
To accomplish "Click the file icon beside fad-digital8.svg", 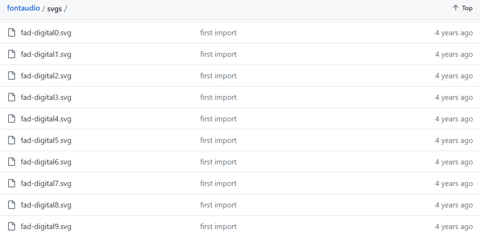I will point(12,205).
